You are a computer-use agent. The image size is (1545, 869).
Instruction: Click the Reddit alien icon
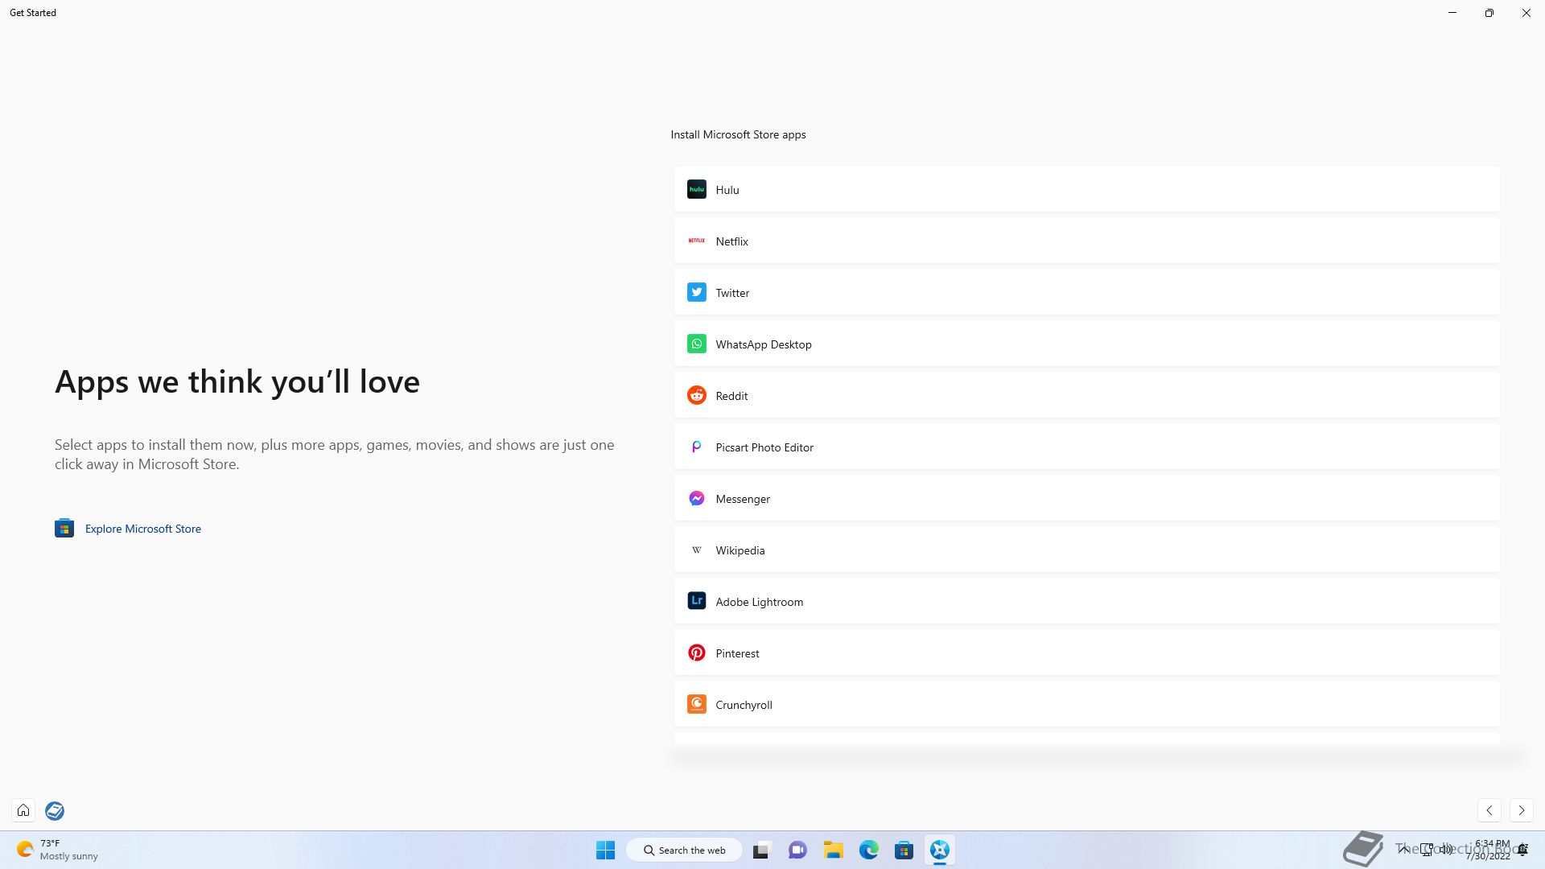click(x=697, y=395)
